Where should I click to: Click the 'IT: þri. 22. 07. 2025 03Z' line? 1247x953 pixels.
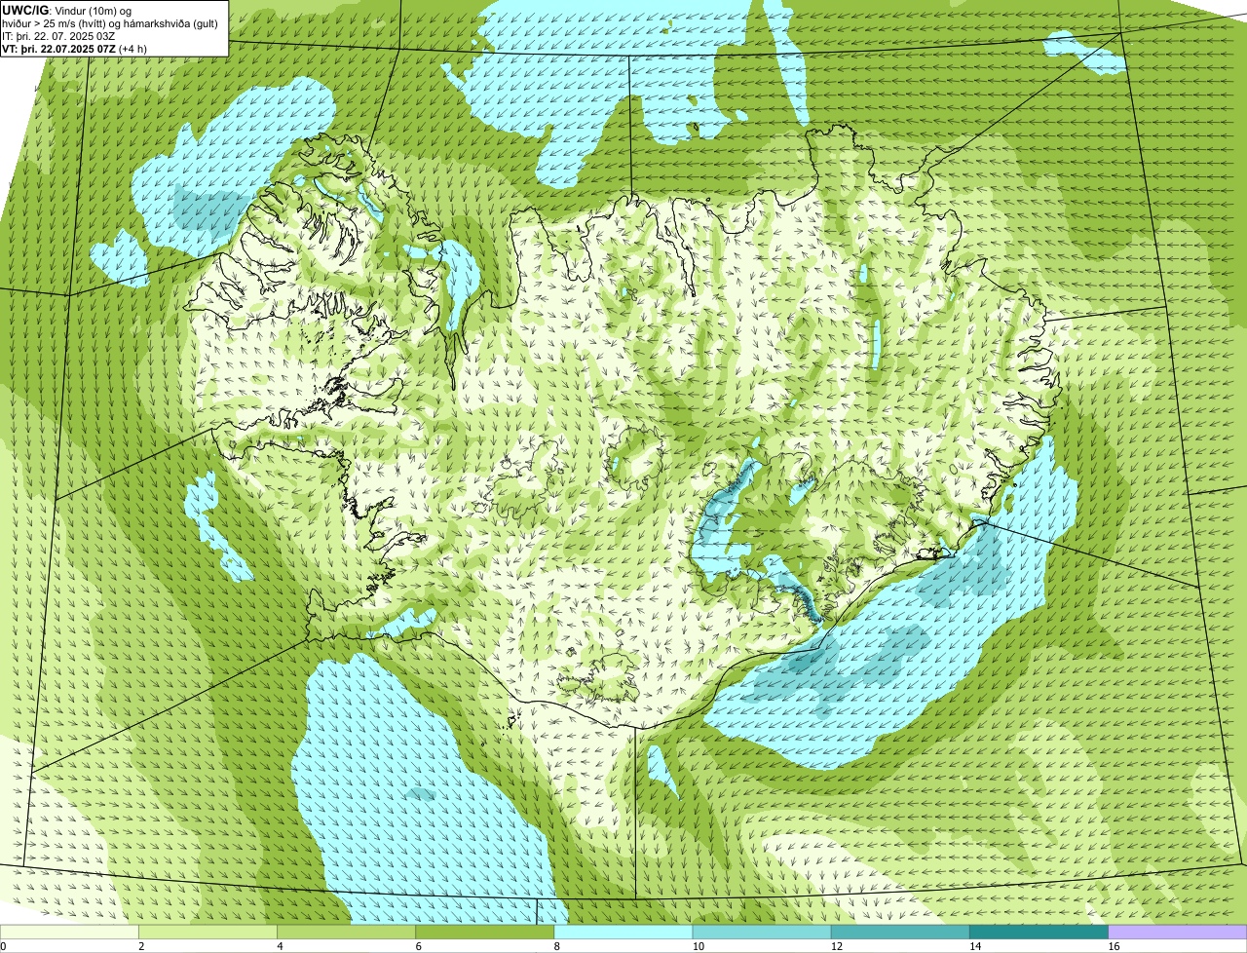60,36
